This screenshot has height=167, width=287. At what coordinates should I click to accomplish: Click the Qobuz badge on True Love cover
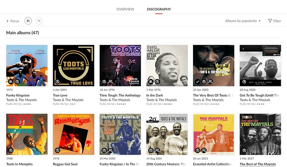coord(57,82)
